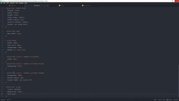The width and height of the screenshot is (179, 101).
Task: Switch to the style.css tab
Action: [37, 6]
